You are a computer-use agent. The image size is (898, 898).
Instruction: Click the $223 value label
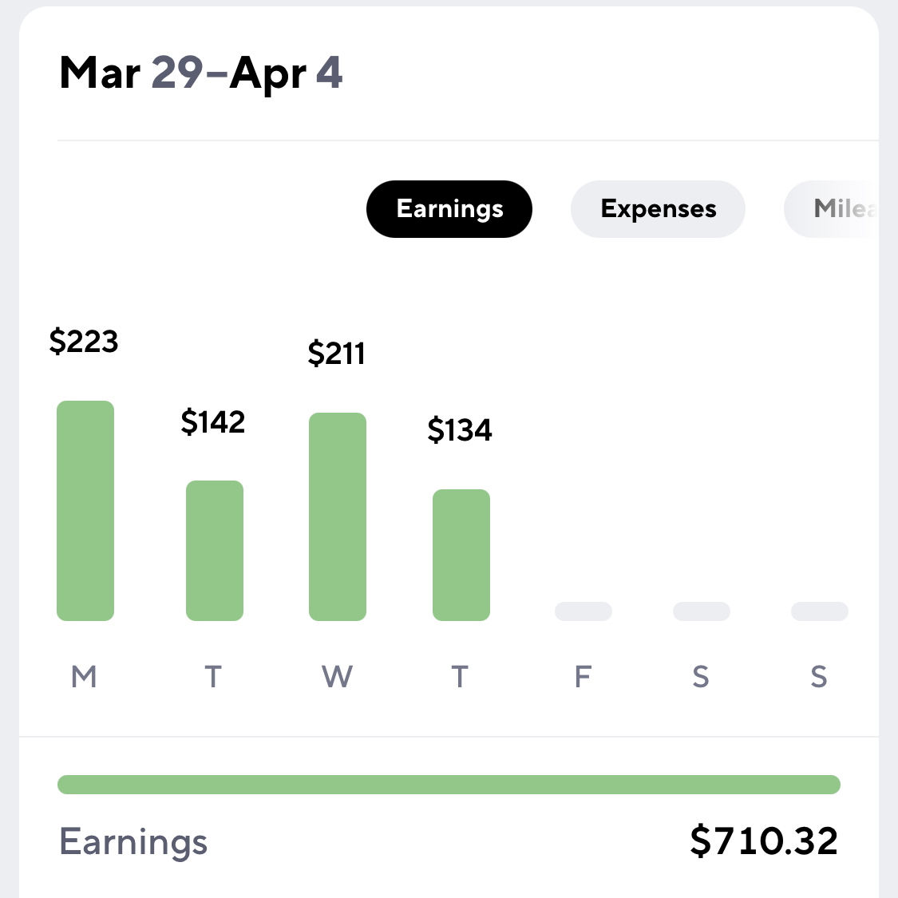pos(84,342)
